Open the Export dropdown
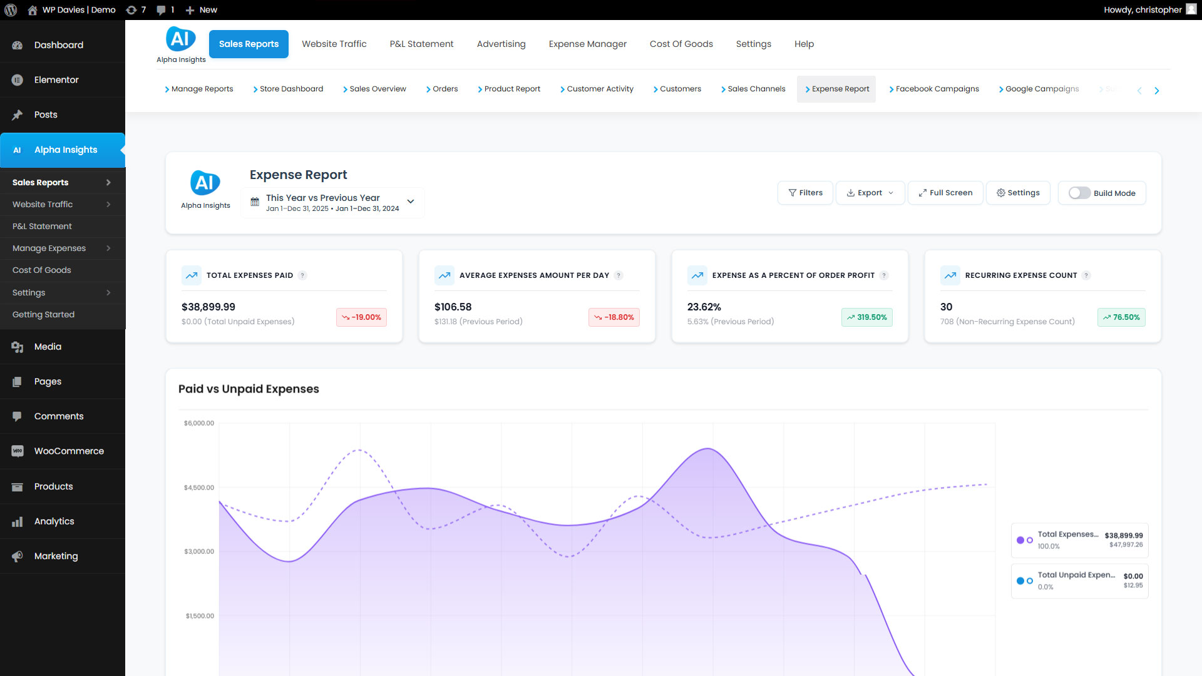Image resolution: width=1202 pixels, height=676 pixels. (x=870, y=193)
